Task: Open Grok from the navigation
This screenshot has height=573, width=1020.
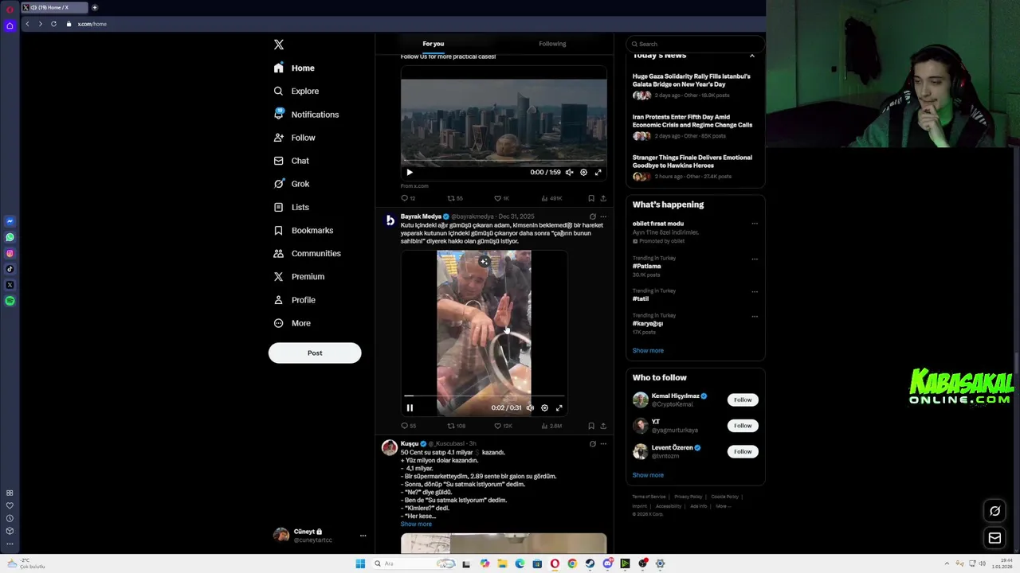Action: click(x=291, y=184)
